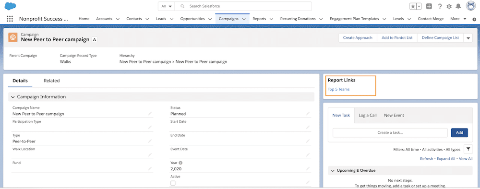The image size is (480, 189).
Task: Click the Add task button
Action: tap(459, 133)
